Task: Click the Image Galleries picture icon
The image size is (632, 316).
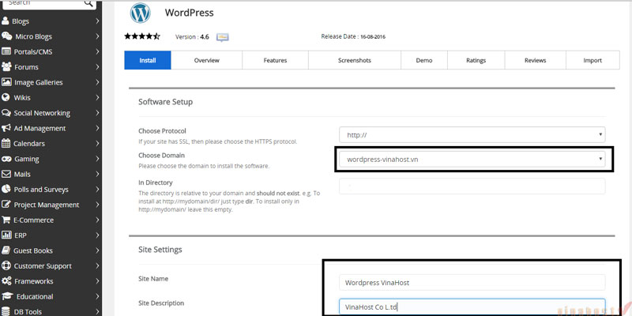Action: [6, 82]
